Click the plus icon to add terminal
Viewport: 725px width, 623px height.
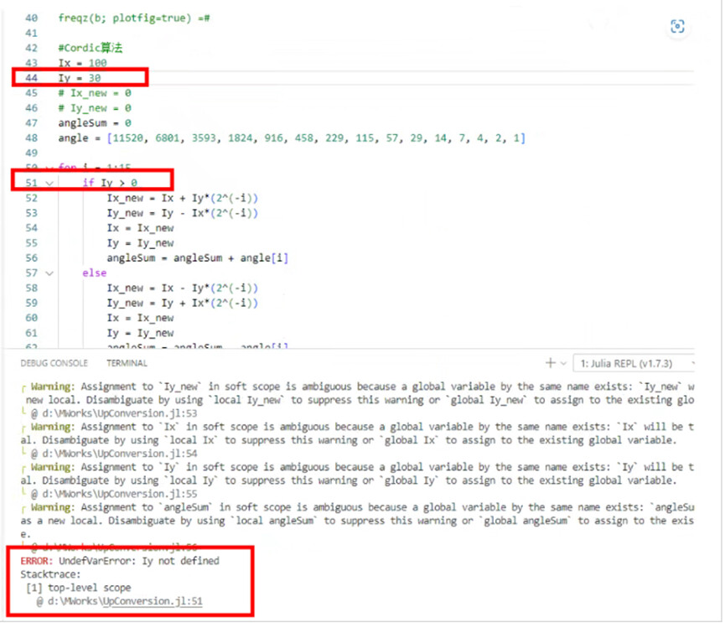550,363
